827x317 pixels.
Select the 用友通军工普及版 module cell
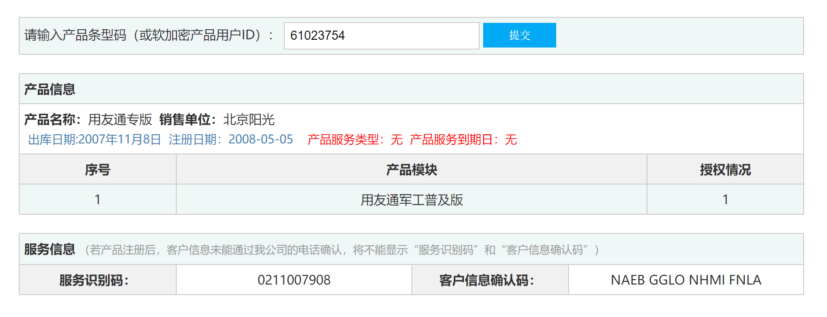click(411, 200)
